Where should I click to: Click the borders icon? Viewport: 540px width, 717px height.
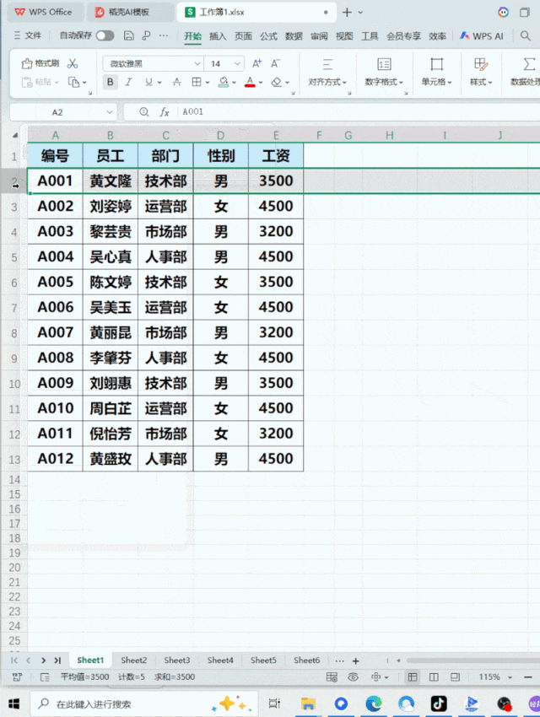[x=197, y=83]
